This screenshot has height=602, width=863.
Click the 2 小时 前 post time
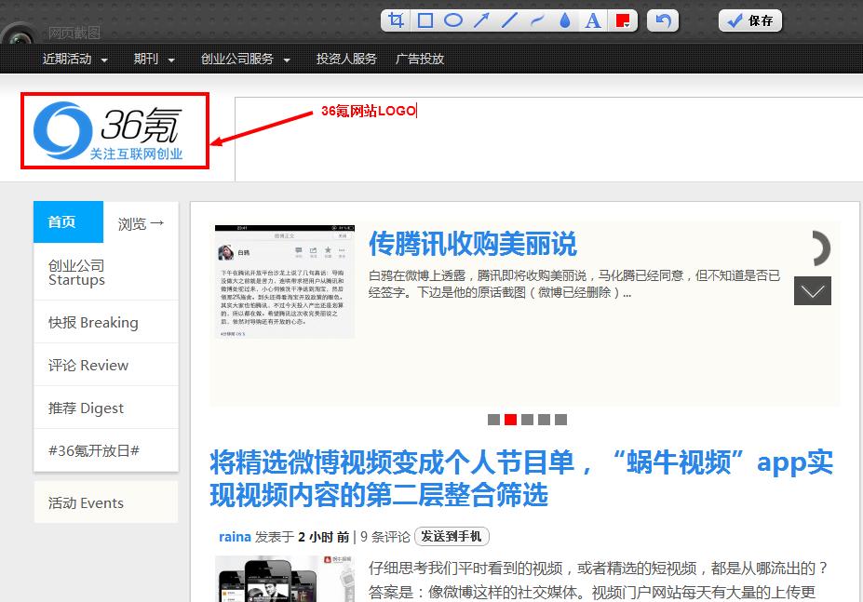324,537
